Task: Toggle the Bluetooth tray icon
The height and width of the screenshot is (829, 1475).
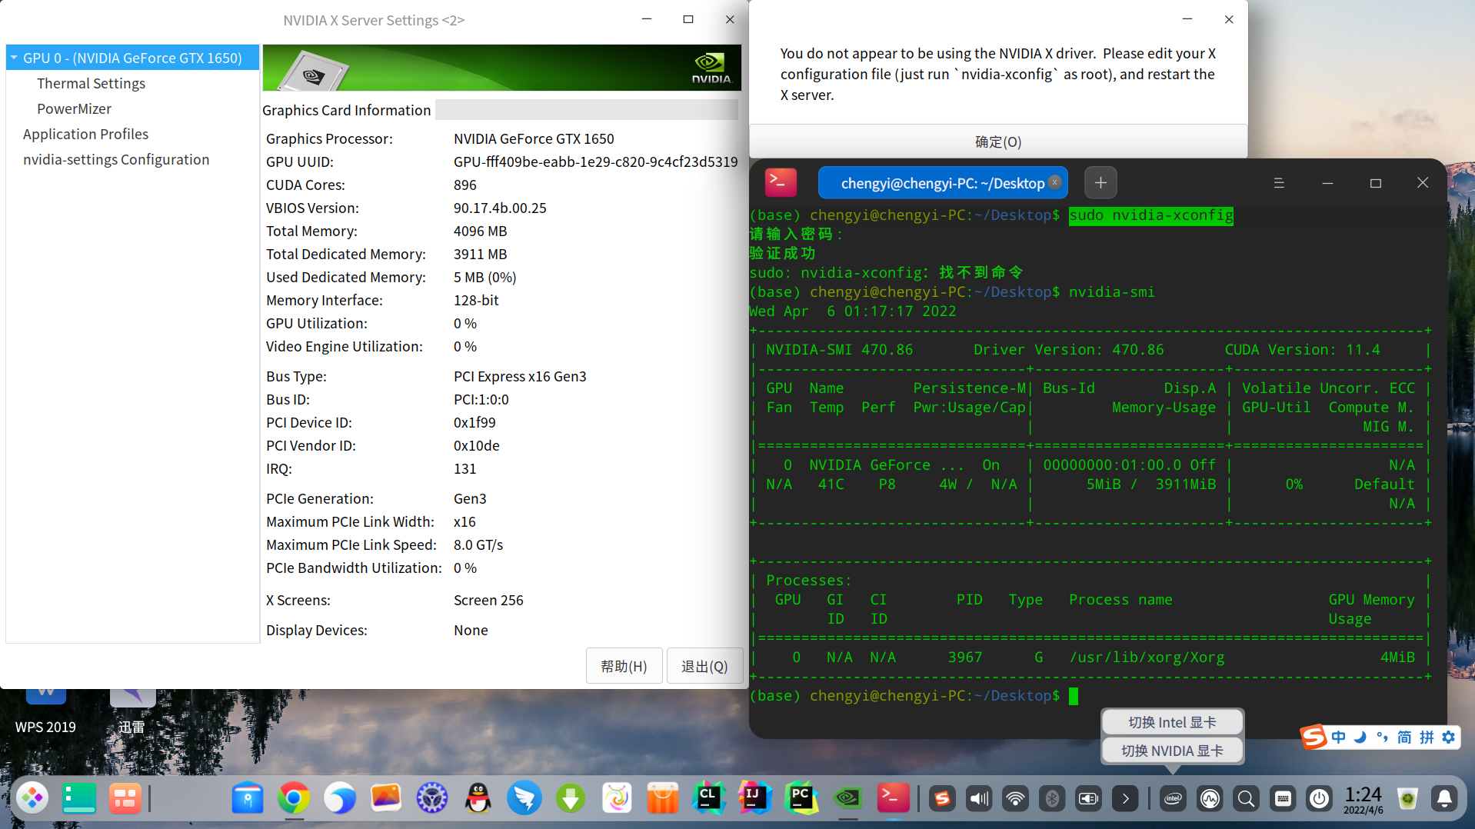Action: point(1051,799)
